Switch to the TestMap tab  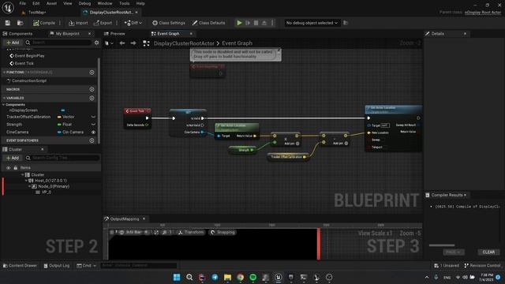pyautogui.click(x=37, y=13)
